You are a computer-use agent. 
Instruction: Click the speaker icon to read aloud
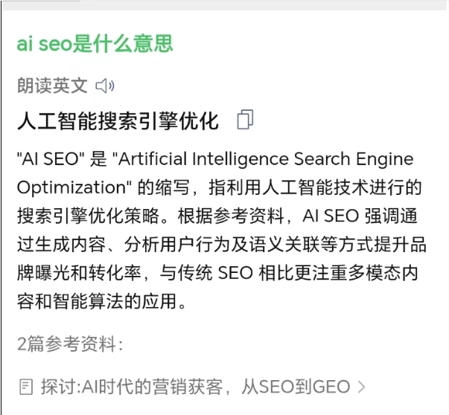(105, 86)
